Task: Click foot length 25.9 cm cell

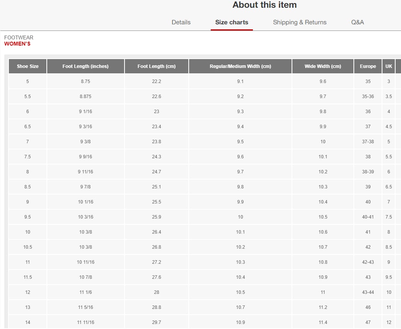Action: (157, 217)
